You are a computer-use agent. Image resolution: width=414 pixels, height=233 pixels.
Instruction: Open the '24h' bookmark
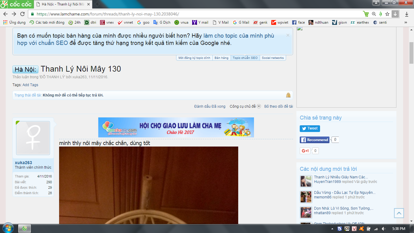click(75, 22)
